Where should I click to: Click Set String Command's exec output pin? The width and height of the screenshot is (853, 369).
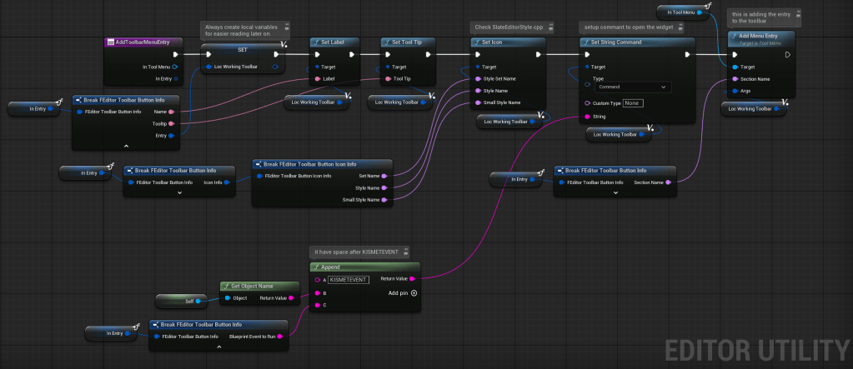[688, 54]
